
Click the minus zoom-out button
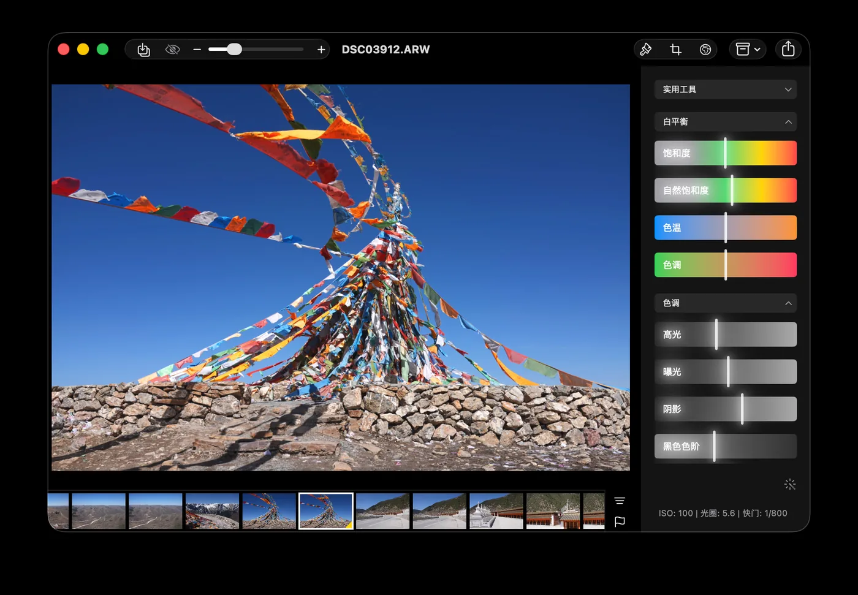(197, 50)
